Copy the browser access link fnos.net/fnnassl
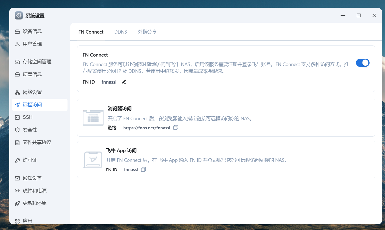The image size is (385, 230). coord(175,127)
